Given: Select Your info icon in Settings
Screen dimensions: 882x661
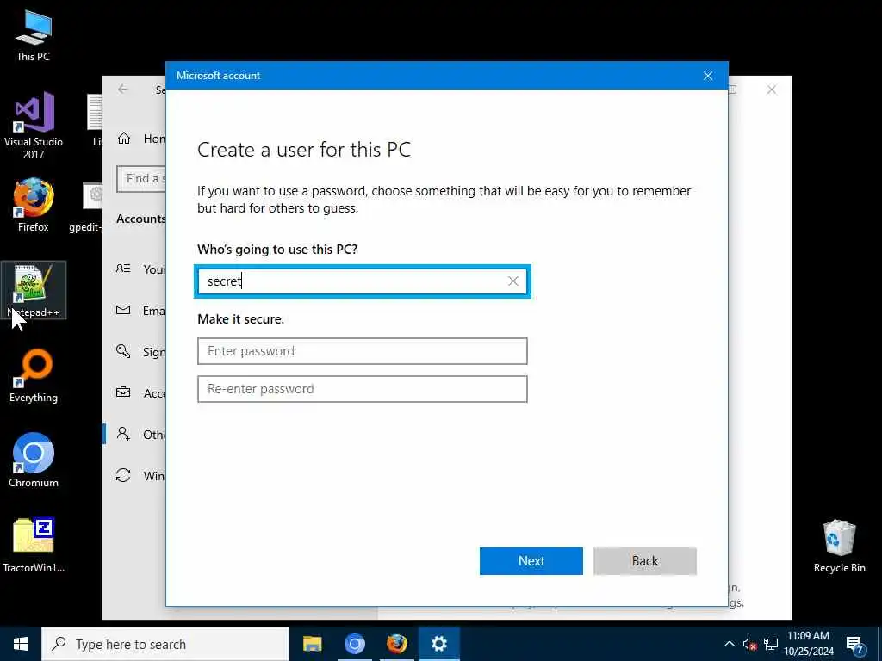Looking at the screenshot, I should pyautogui.click(x=123, y=269).
